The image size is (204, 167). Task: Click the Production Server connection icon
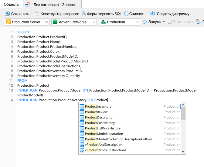tap(8, 22)
